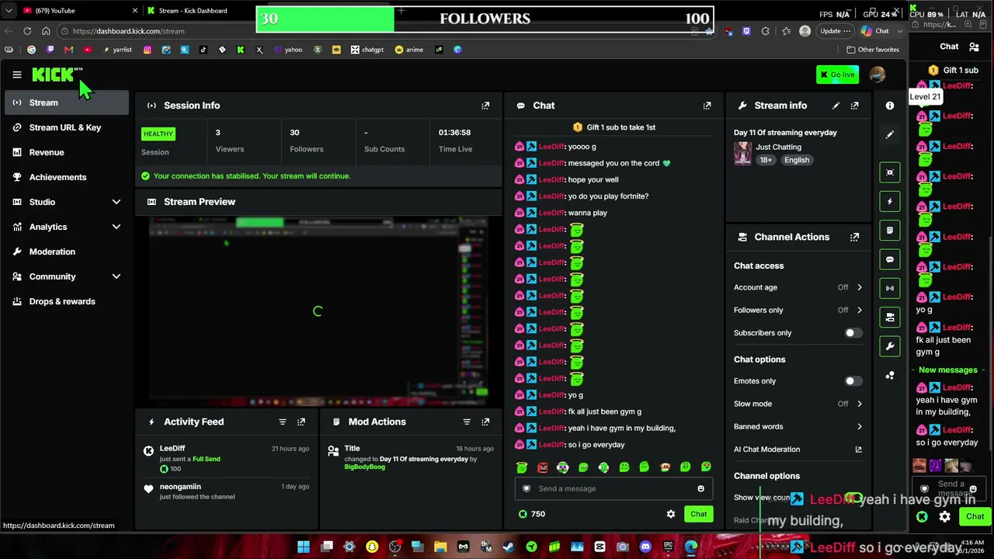Click the info circle icon in right strip
Screen dimensions: 994x559
890,106
